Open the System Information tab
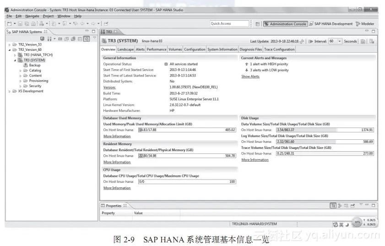 [x=222, y=49]
